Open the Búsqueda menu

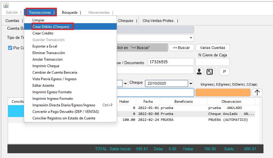click(x=70, y=12)
